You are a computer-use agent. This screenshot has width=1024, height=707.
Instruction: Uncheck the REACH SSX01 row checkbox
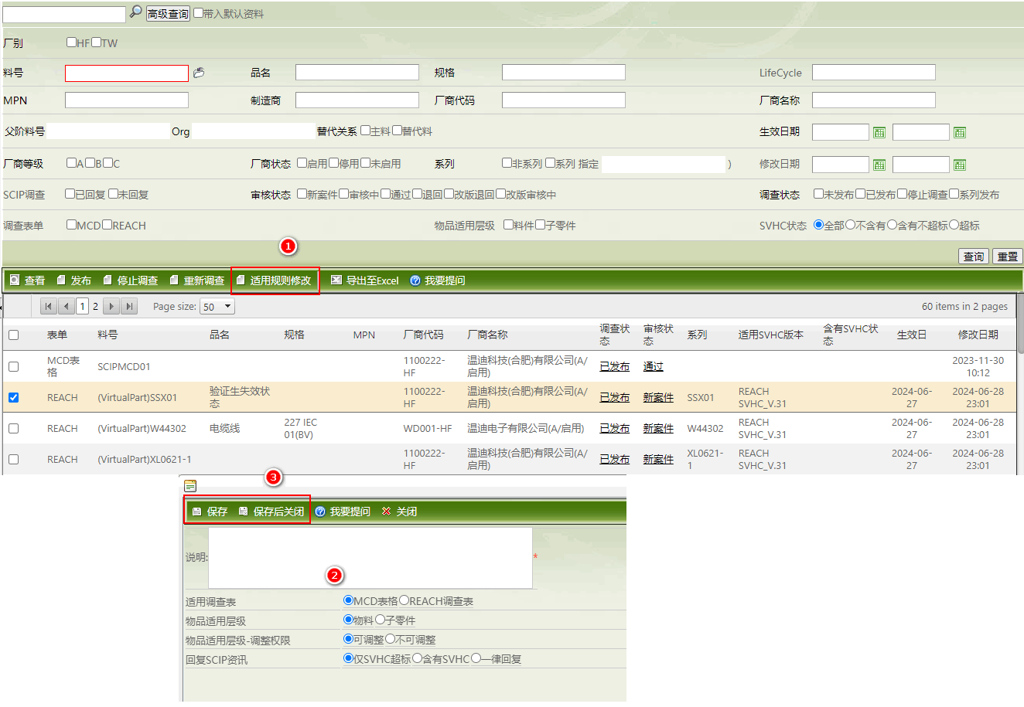pos(13,398)
